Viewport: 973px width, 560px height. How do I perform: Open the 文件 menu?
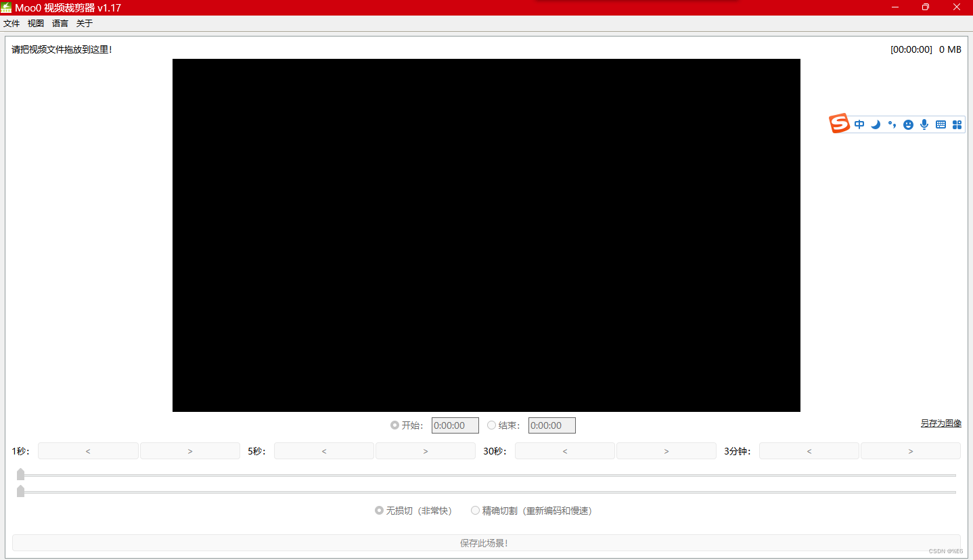(x=12, y=23)
